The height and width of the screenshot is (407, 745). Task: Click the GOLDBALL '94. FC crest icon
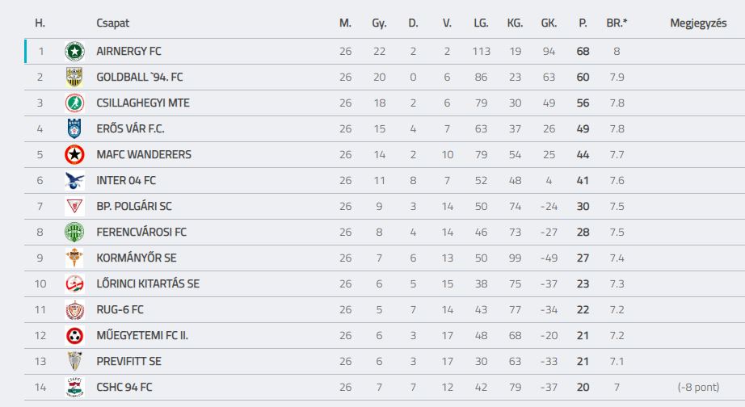point(74,77)
